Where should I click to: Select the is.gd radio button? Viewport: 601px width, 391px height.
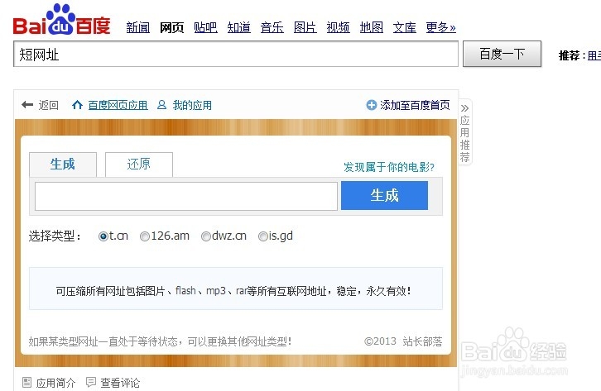(263, 236)
